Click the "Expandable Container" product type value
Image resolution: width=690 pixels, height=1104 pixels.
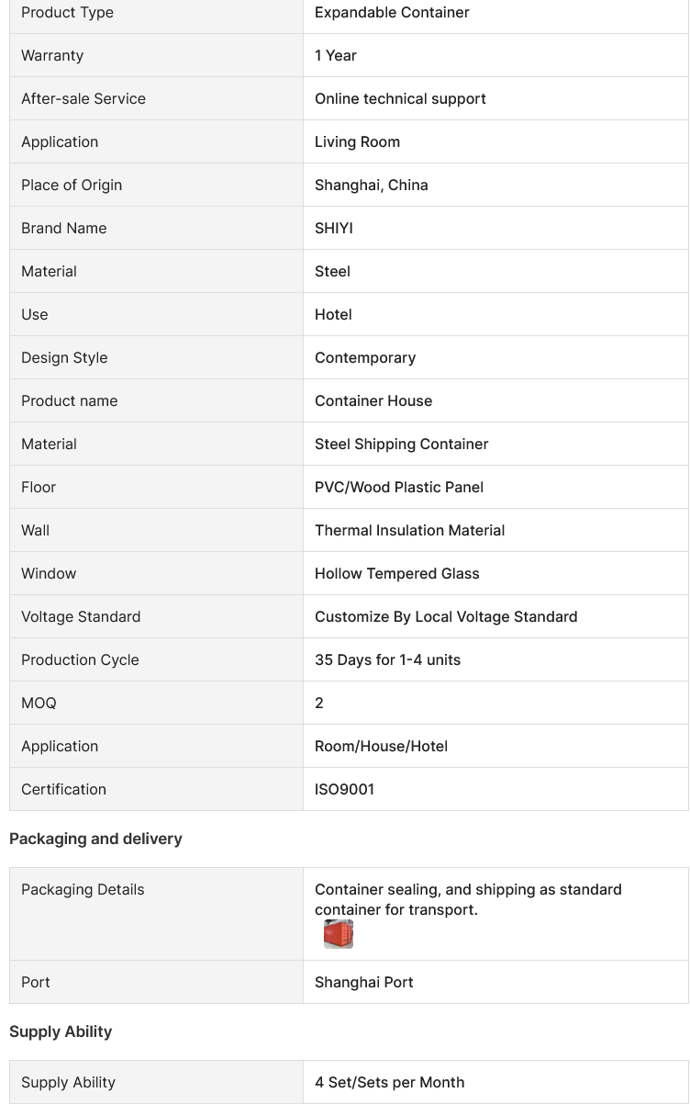392,13
